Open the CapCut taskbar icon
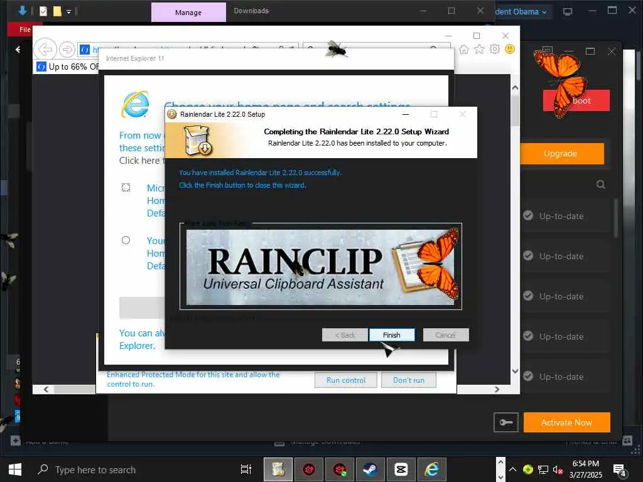Screen dimensions: 643x482 click(401, 469)
